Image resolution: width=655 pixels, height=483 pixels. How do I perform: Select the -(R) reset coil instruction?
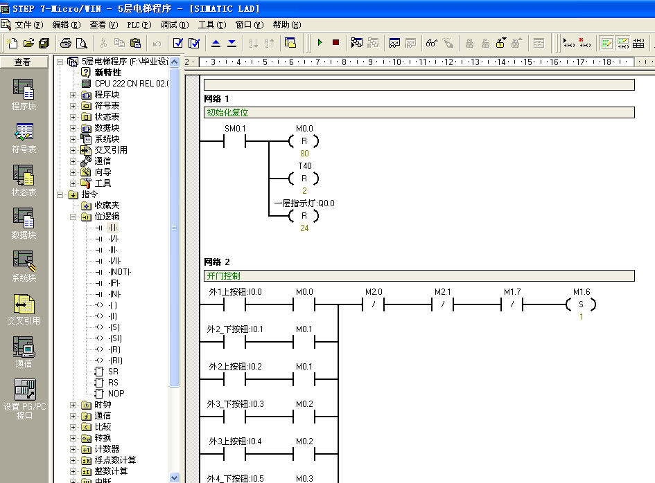pyautogui.click(x=114, y=349)
